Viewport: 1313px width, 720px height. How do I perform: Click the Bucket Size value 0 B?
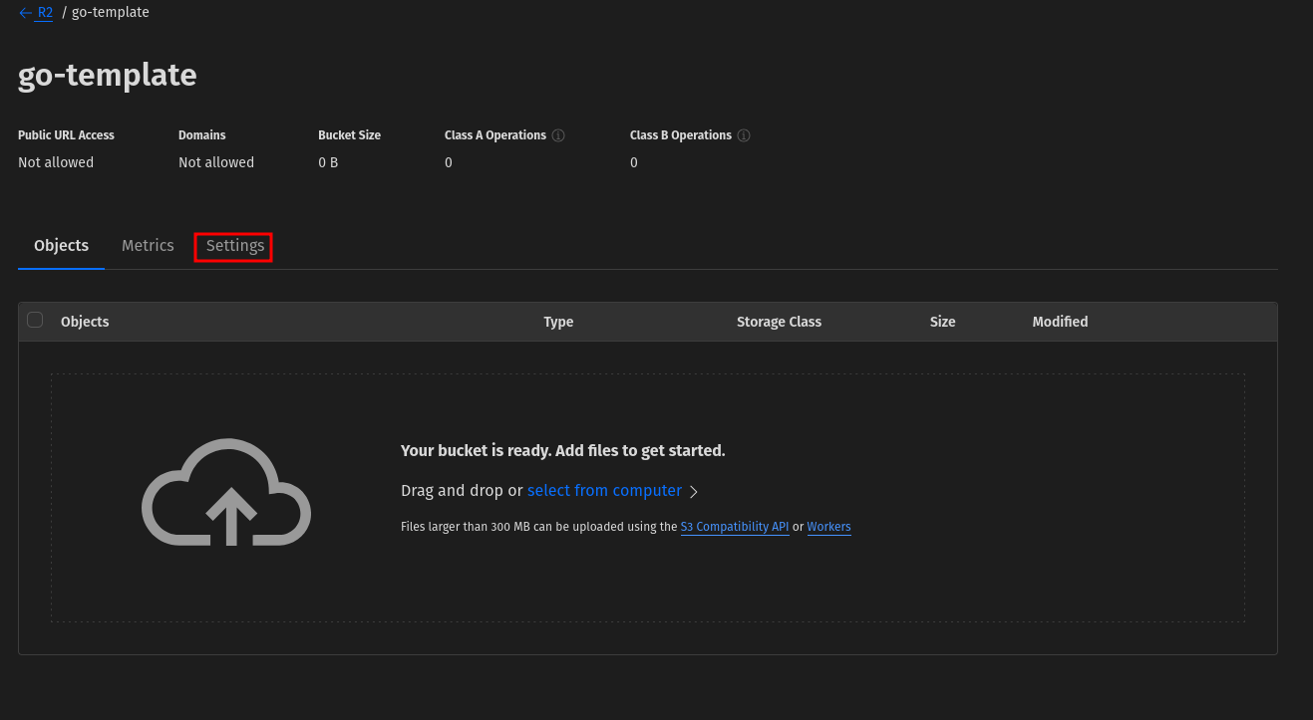[328, 162]
